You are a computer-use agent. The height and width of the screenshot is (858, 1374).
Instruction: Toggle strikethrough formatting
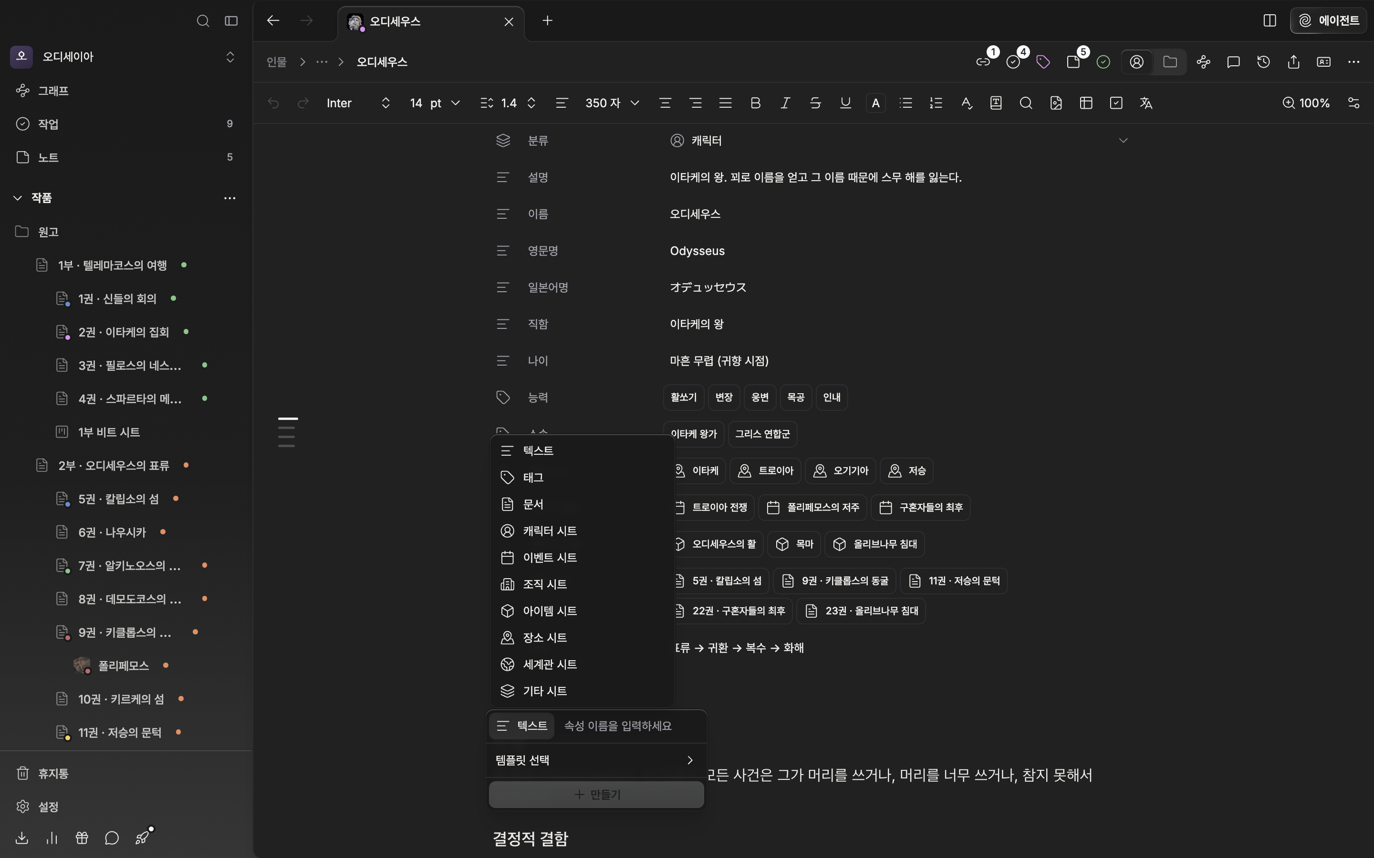click(x=815, y=102)
